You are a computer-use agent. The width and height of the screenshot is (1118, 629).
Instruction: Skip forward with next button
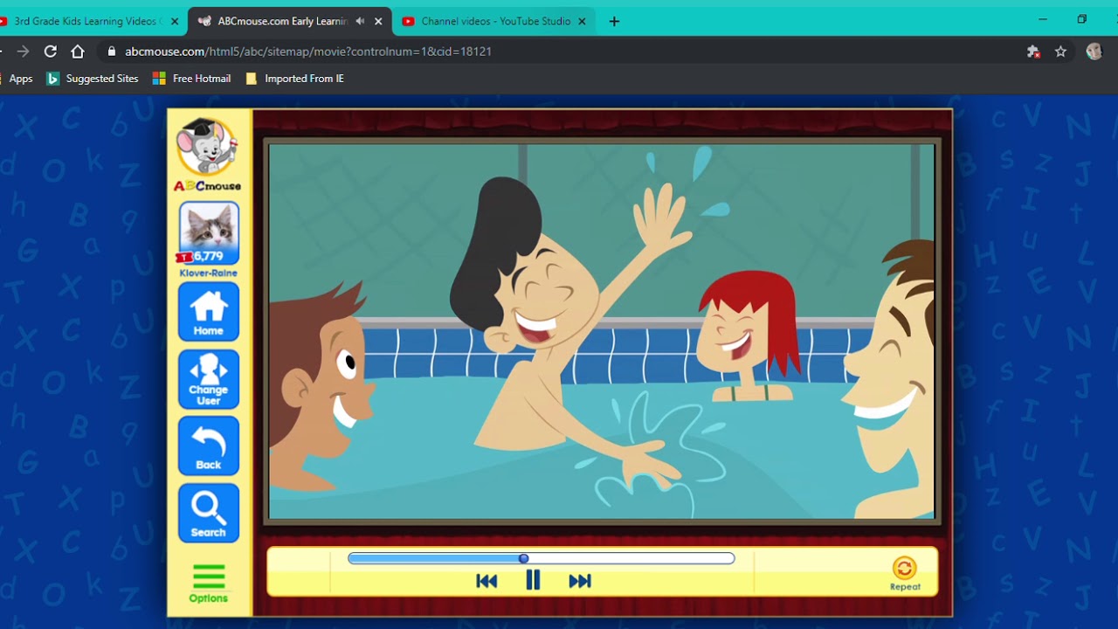(580, 581)
